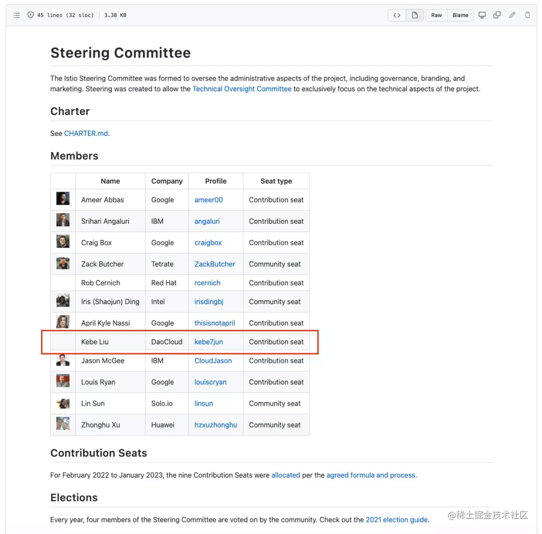Click the Charter section heading
The image size is (542, 534).
70,111
